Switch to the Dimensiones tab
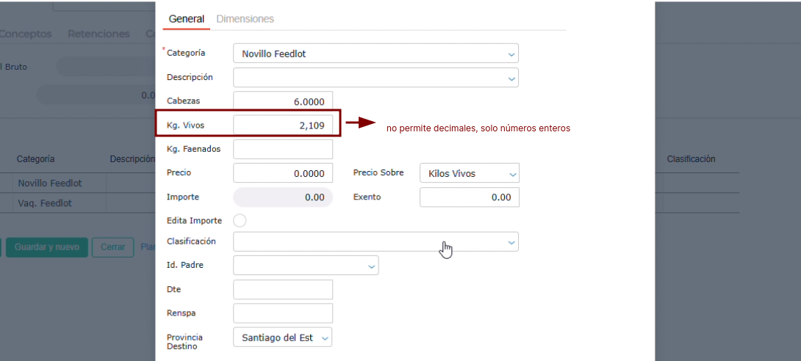The image size is (801, 361). tap(245, 19)
